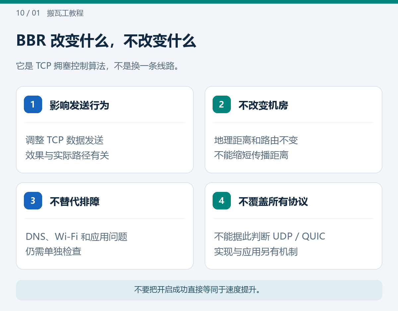Click the line '不能缩短传播距离'
This screenshot has height=311, width=398.
pos(251,155)
